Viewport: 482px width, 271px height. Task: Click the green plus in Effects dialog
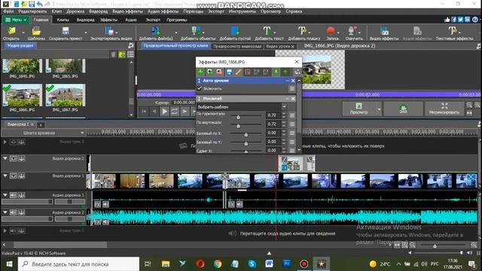click(x=201, y=72)
